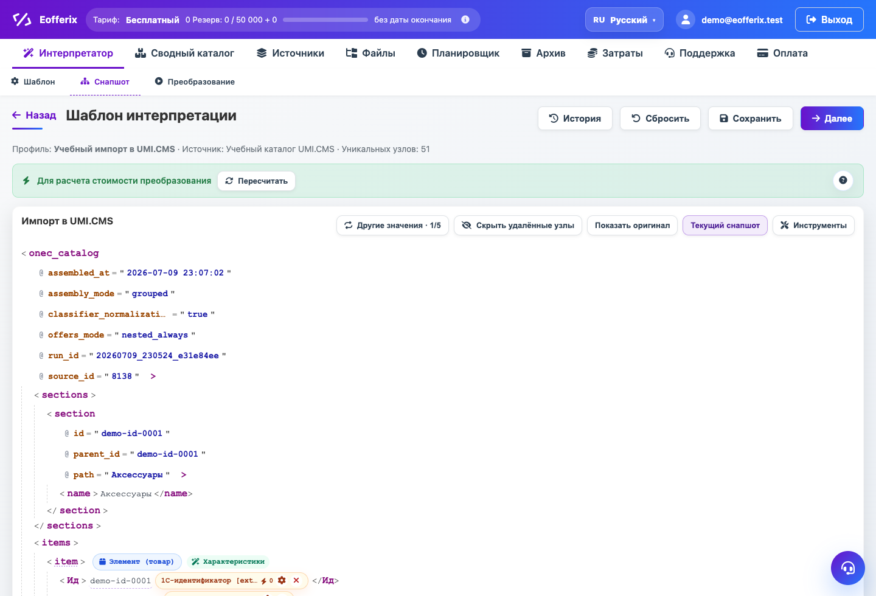Proceed with the Далее button
Image resolution: width=876 pixels, height=596 pixels.
tap(832, 118)
